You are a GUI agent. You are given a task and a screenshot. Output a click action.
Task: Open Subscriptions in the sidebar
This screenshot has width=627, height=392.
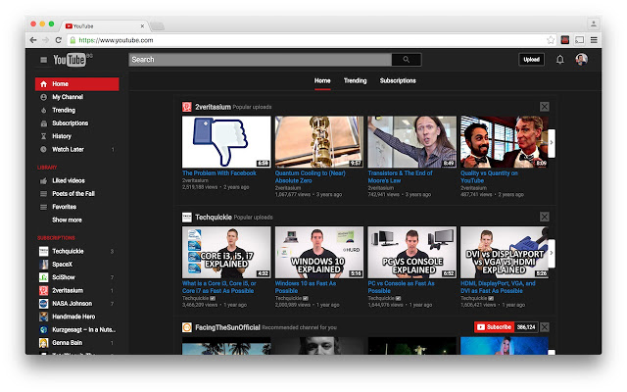[76, 123]
